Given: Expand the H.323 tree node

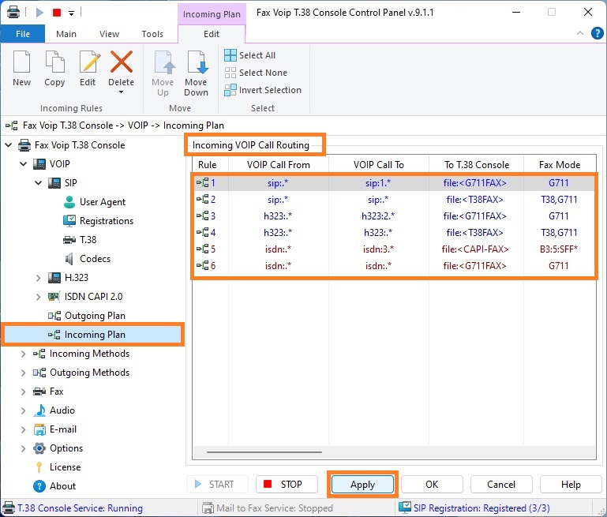Looking at the screenshot, I should click(38, 278).
